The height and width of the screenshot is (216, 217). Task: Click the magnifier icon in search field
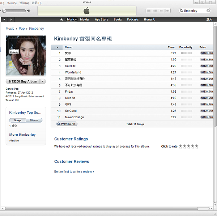[181, 10]
